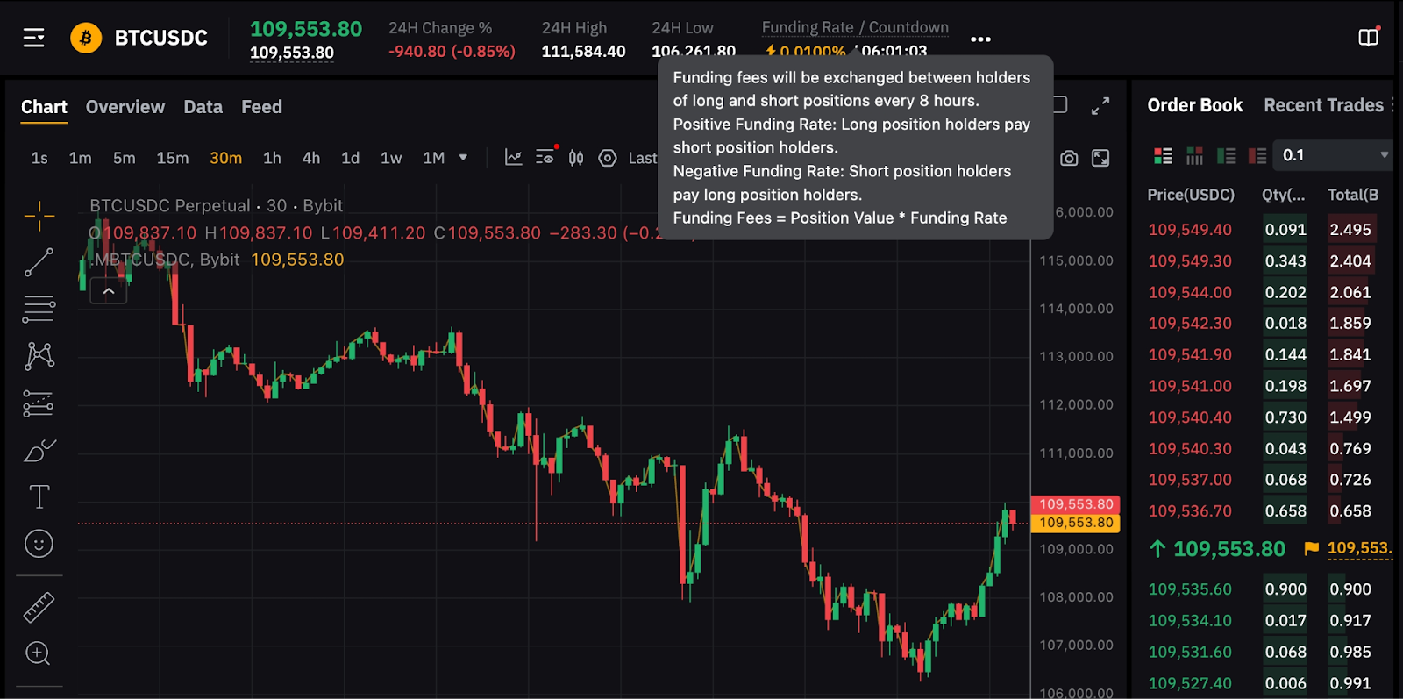
Task: Switch to the Overview tab
Action: click(125, 107)
